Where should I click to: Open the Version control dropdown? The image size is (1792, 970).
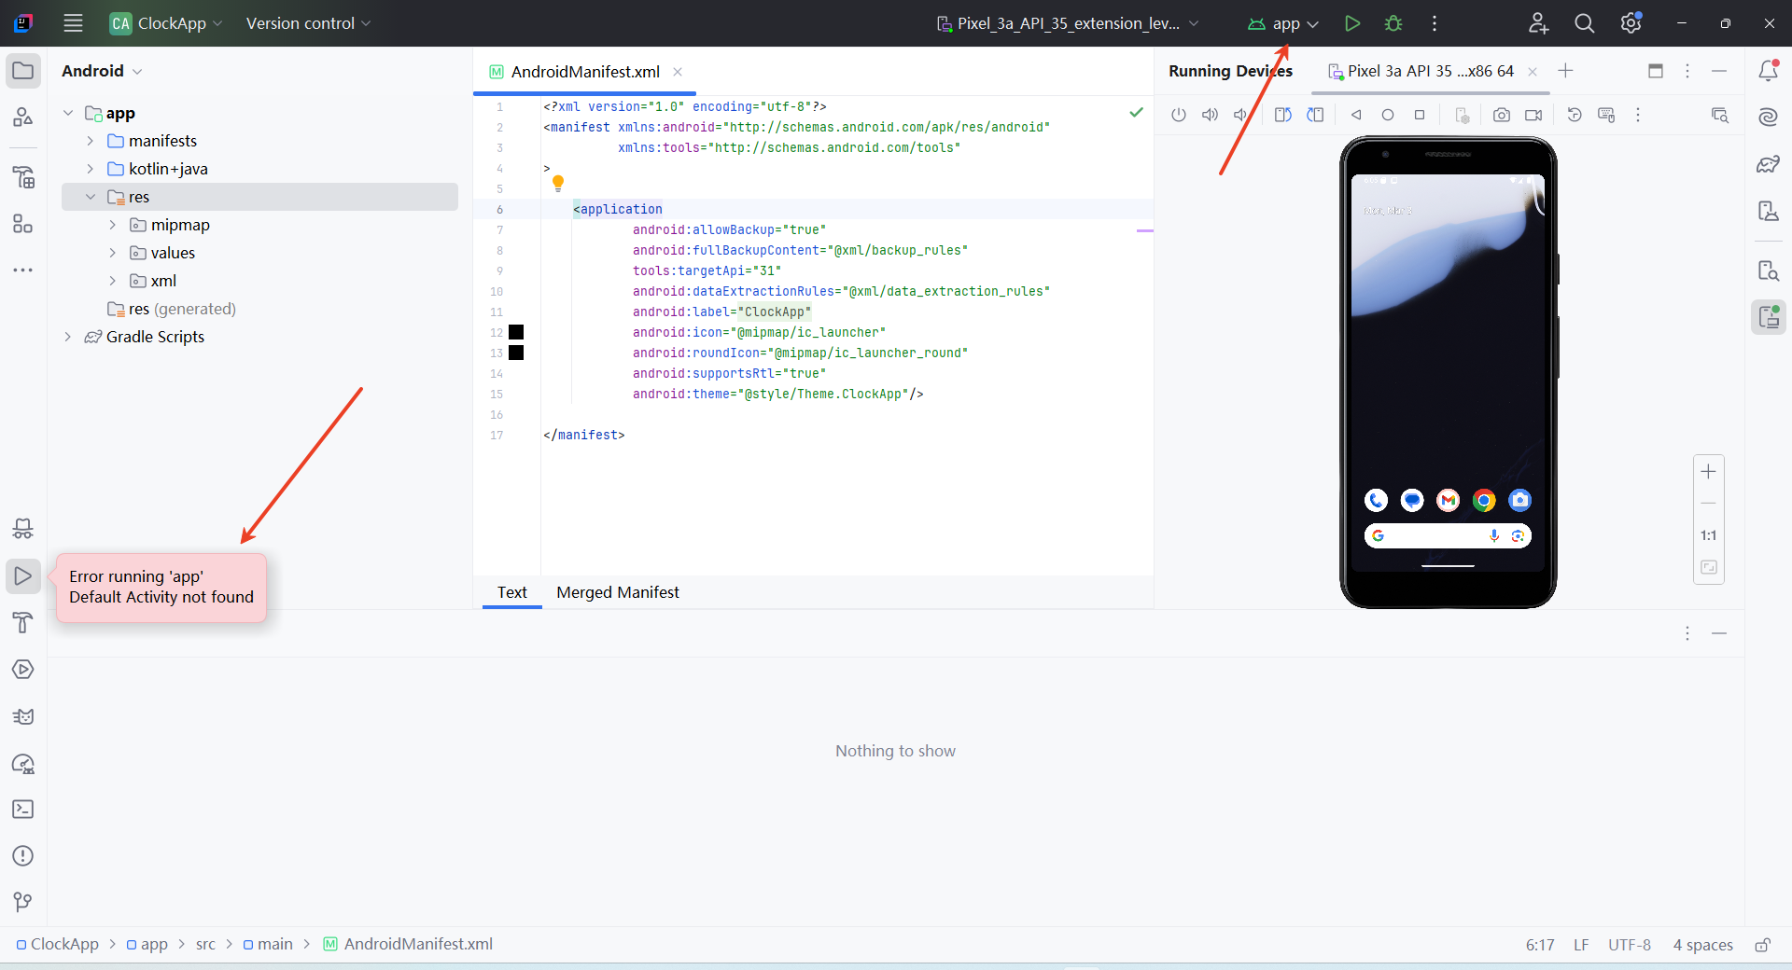(x=308, y=23)
